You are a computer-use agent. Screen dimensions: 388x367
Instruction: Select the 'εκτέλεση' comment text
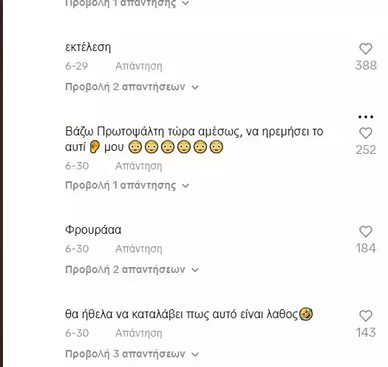tap(88, 47)
